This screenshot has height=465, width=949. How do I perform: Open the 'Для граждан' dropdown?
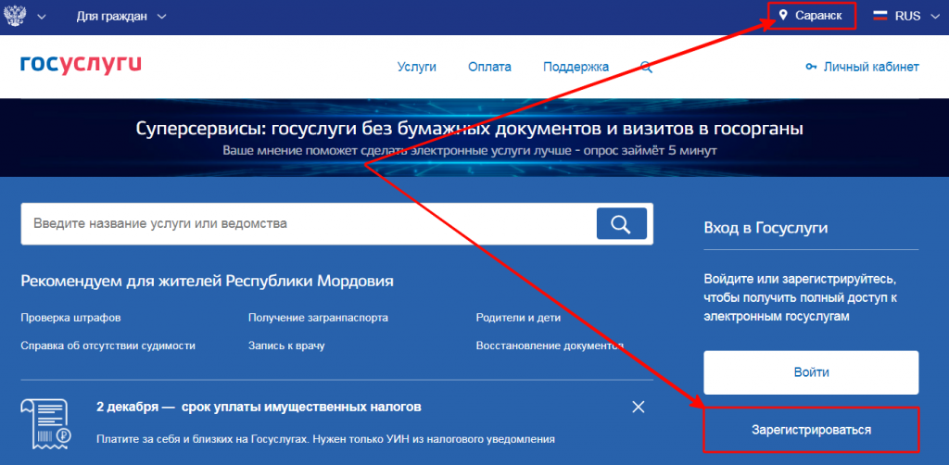pos(121,17)
